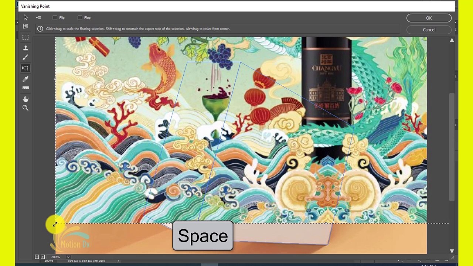Viewport: 473px width, 266px height.
Task: Open the Vanishing Point settings menu
Action: (38, 17)
